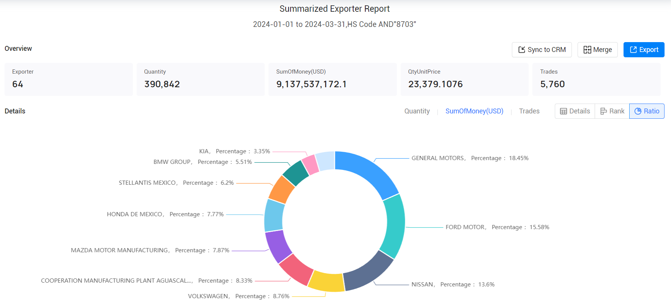671x305 pixels.
Task: Select the Ratio chart view
Action: pyautogui.click(x=647, y=111)
